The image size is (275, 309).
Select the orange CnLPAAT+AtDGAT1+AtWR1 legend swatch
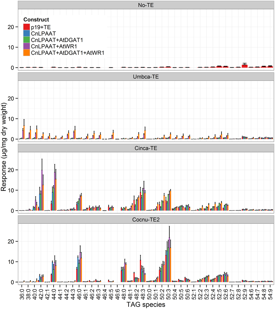[x=27, y=53]
